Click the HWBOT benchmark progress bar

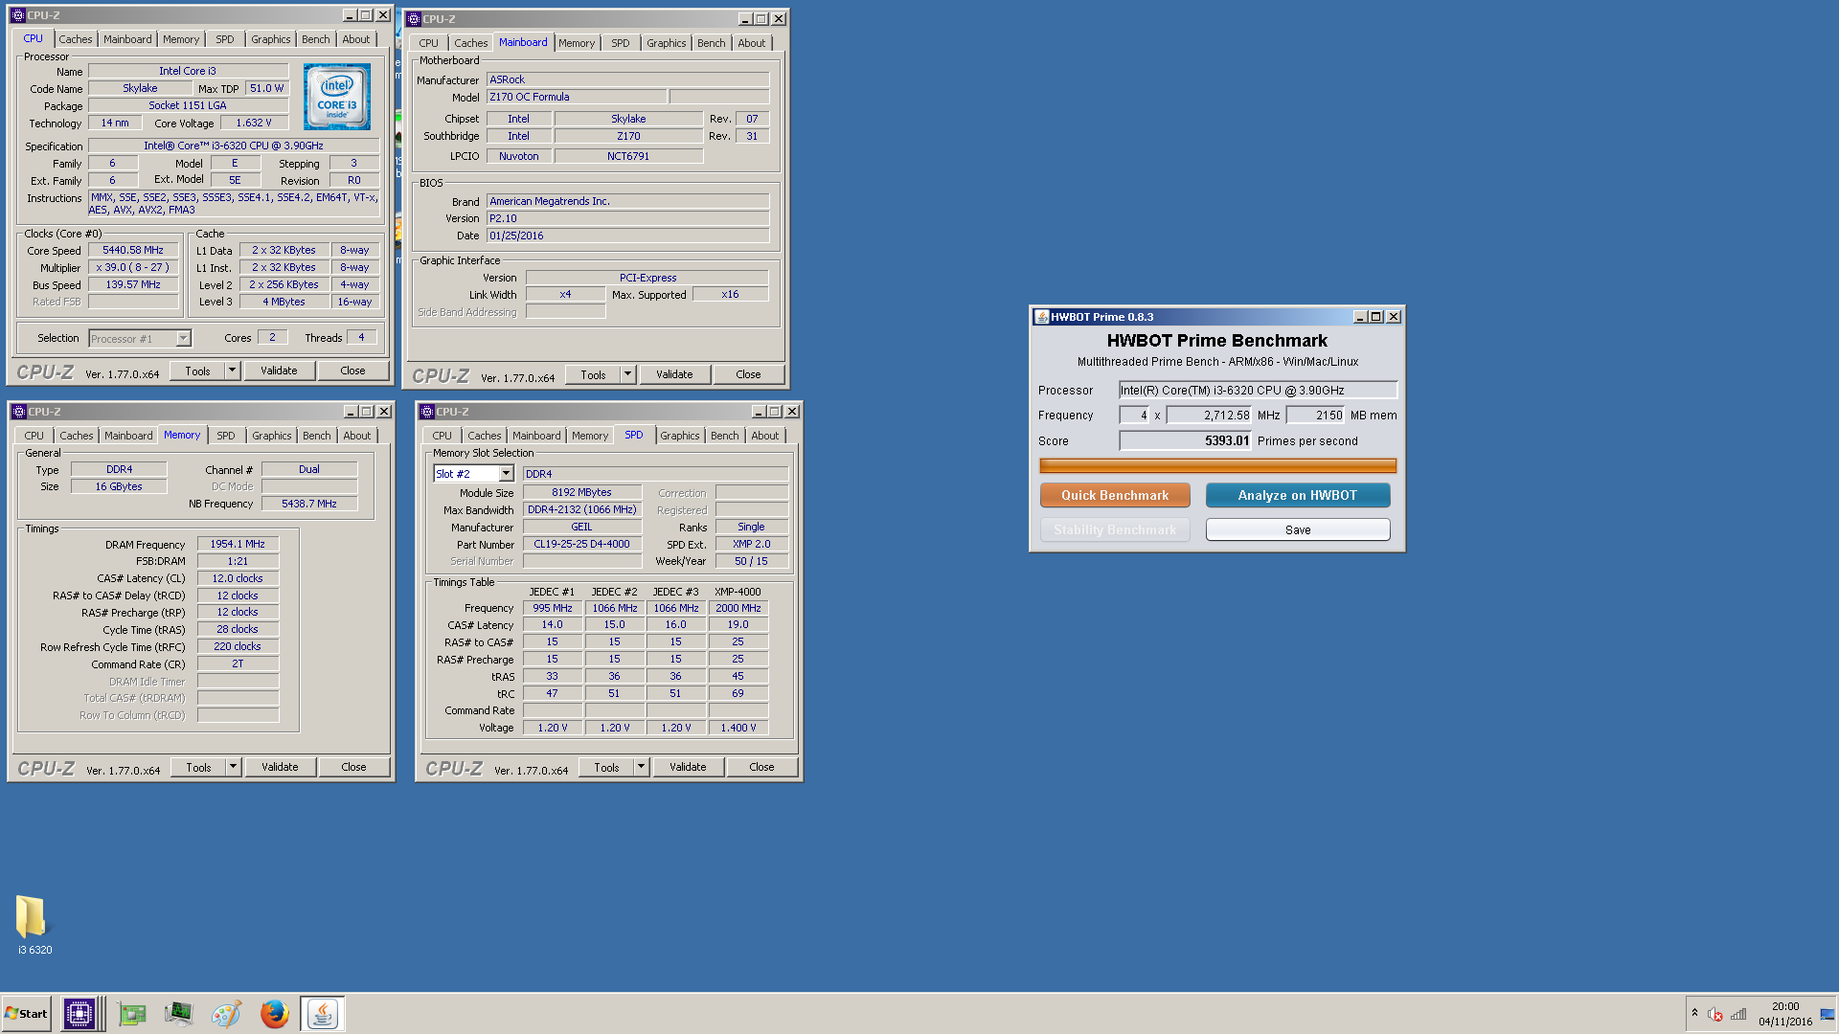(1217, 466)
